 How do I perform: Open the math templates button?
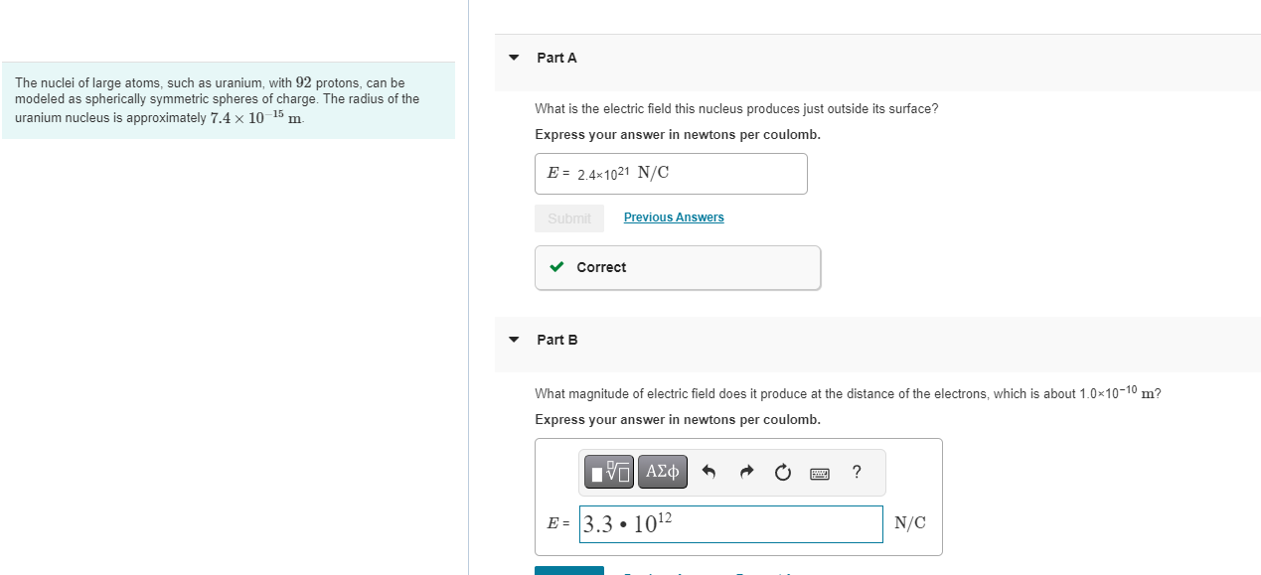(x=609, y=473)
